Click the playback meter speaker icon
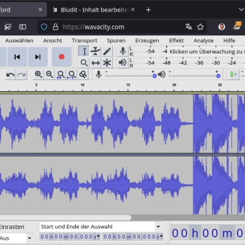Viewport: 245px width, 245px height. [x=123, y=62]
